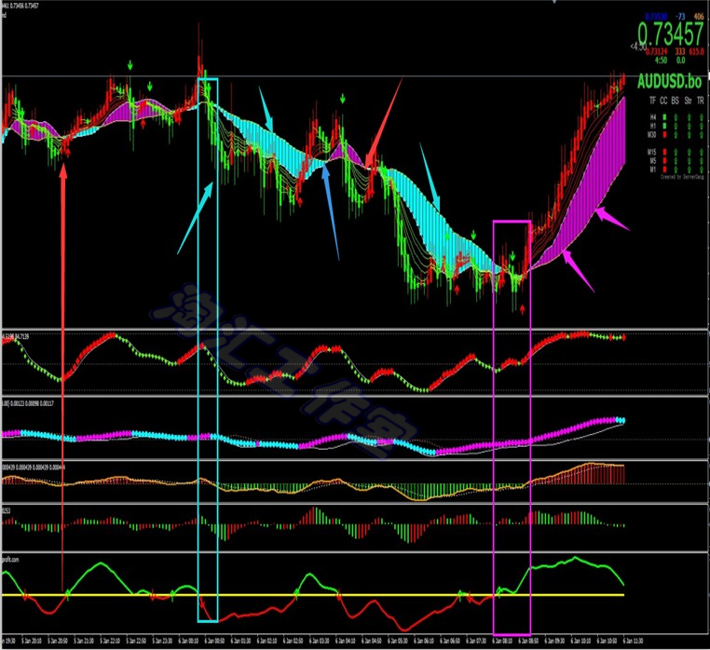Click the '0.00123 0.00098 0.00117' indicator values label

[x=32, y=403]
